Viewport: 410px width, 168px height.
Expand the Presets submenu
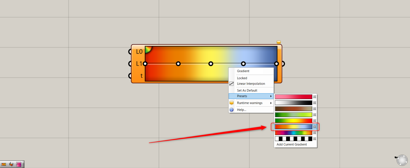[x=251, y=96]
